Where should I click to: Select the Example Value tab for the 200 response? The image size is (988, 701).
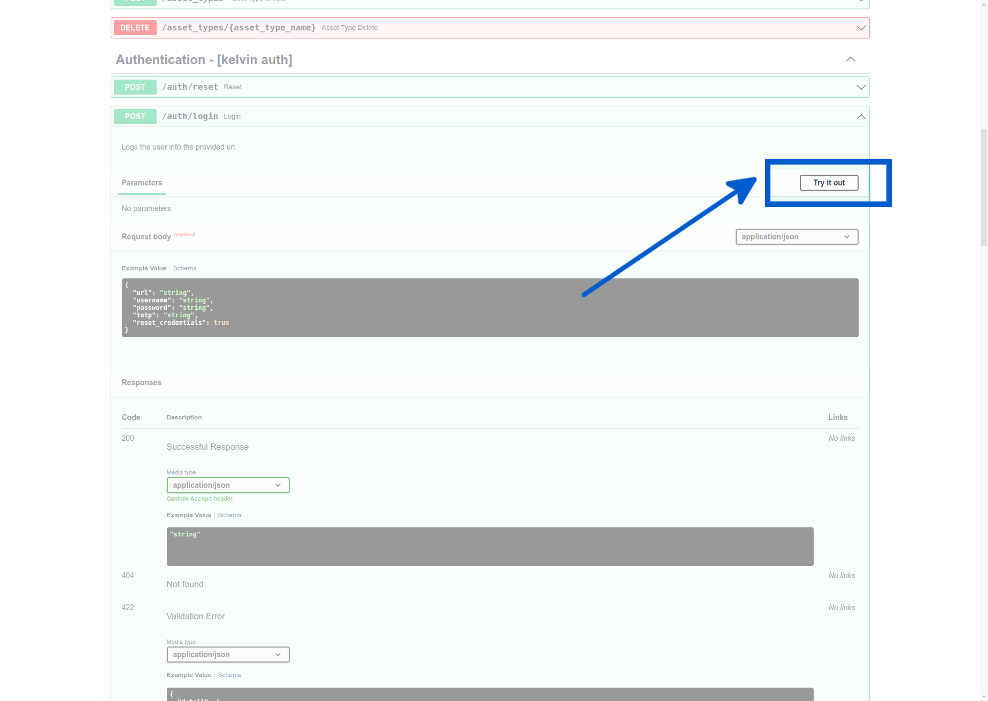click(188, 515)
